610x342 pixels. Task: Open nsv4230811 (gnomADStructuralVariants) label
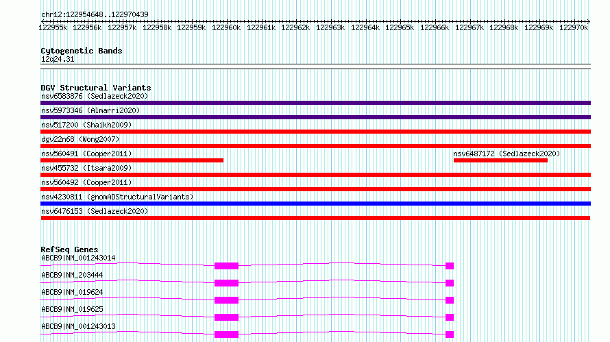(117, 197)
